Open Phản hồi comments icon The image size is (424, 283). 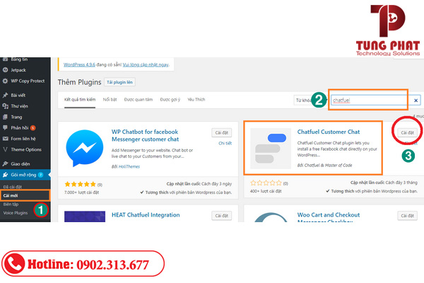5,127
